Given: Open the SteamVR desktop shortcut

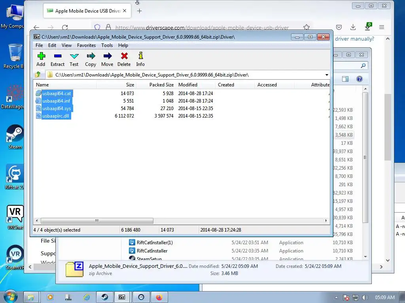Looking at the screenshot, I should (15, 257).
